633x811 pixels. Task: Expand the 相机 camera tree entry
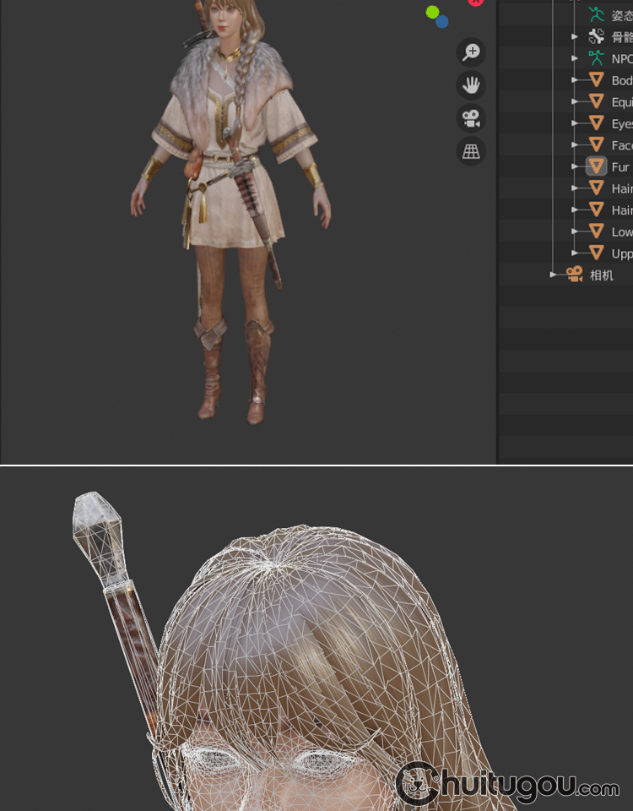pyautogui.click(x=554, y=275)
